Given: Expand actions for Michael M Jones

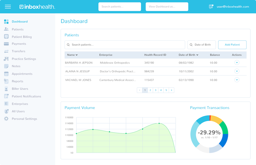Looking at the screenshot, I should point(237,80).
